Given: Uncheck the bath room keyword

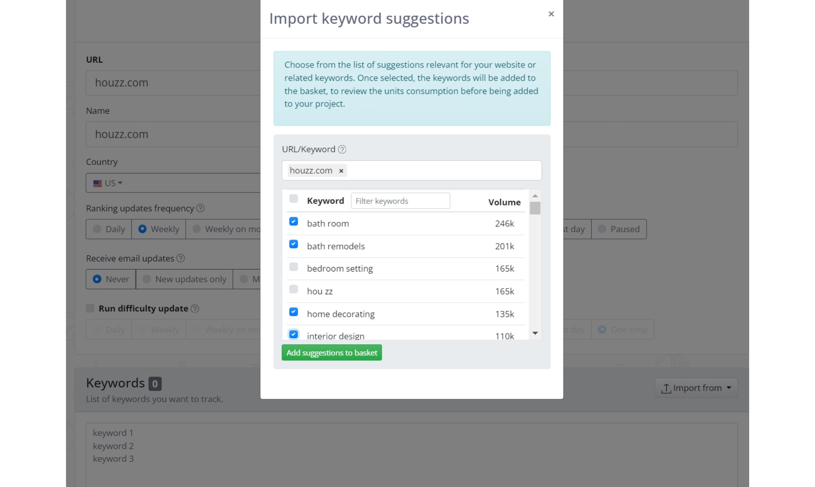Looking at the screenshot, I should pos(293,222).
